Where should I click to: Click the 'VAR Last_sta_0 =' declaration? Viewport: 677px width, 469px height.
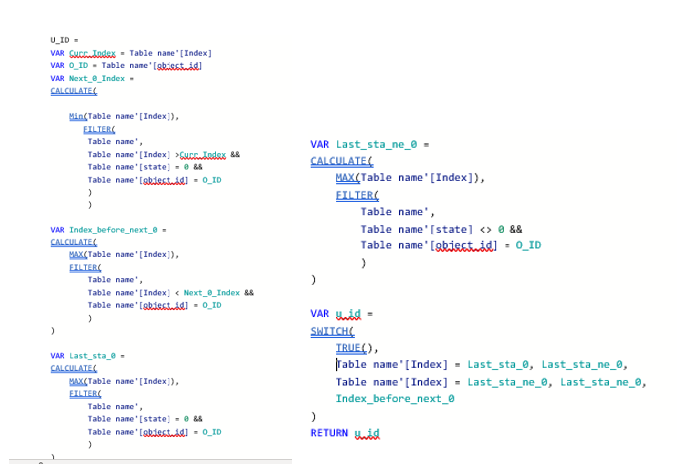pos(87,356)
